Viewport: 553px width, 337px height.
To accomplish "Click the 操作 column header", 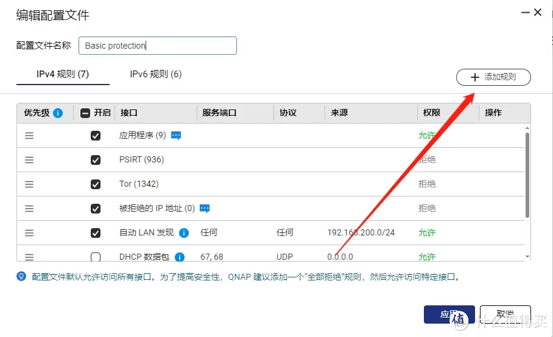I will point(493,113).
